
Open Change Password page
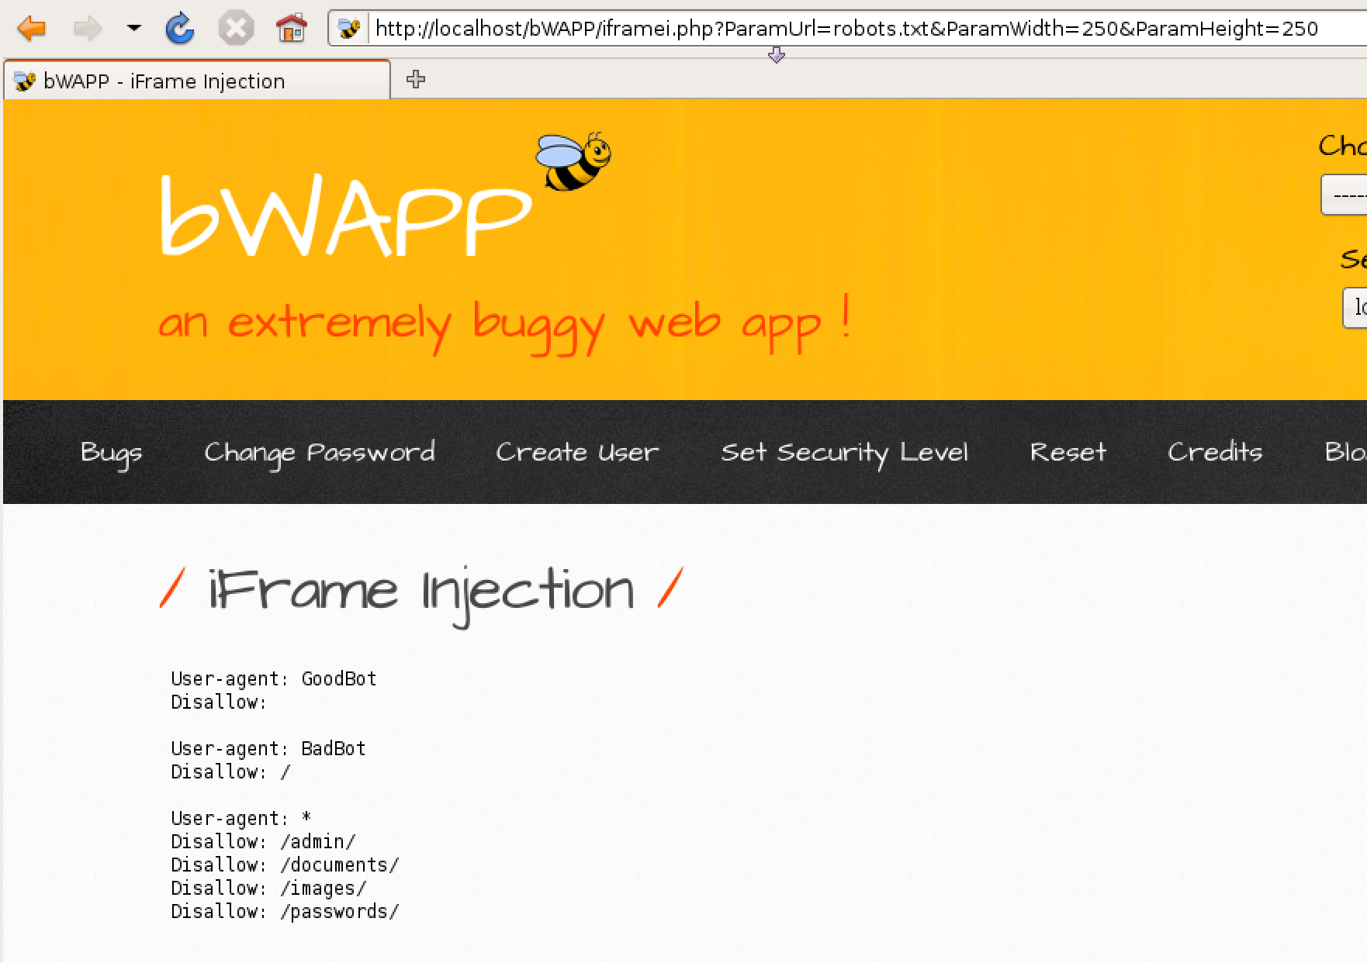pos(320,453)
